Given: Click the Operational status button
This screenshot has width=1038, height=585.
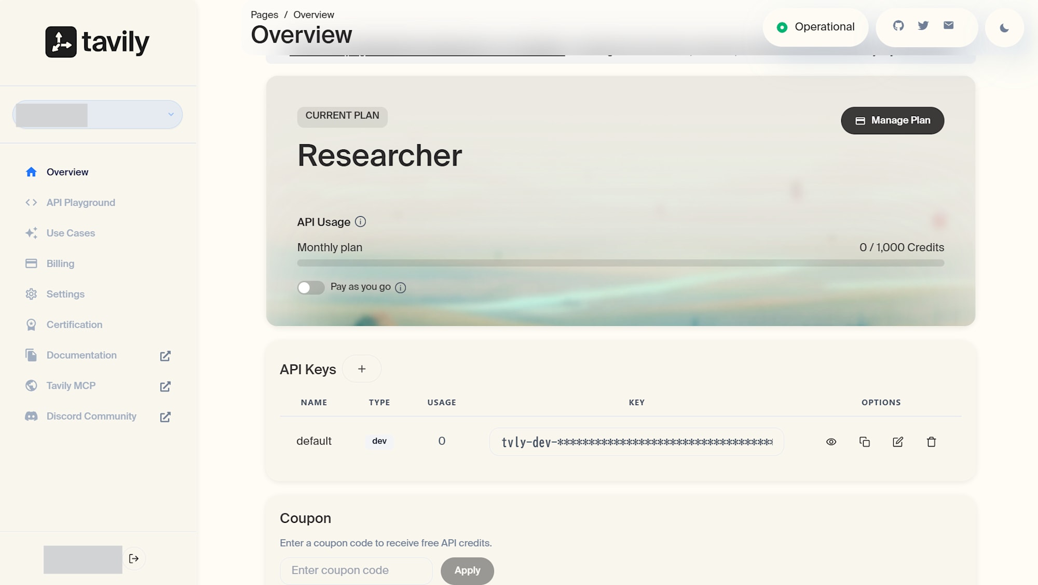Looking at the screenshot, I should point(815,27).
